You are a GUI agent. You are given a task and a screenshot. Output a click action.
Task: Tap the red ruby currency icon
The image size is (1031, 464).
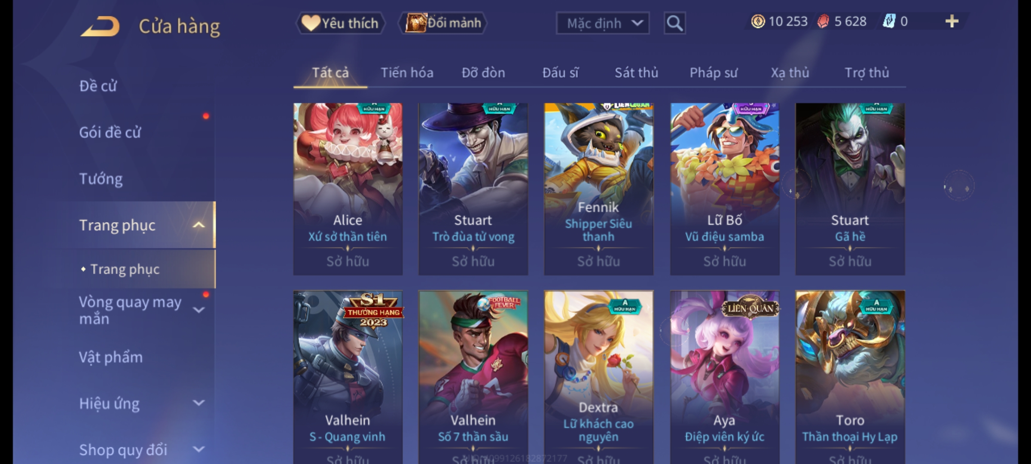823,21
